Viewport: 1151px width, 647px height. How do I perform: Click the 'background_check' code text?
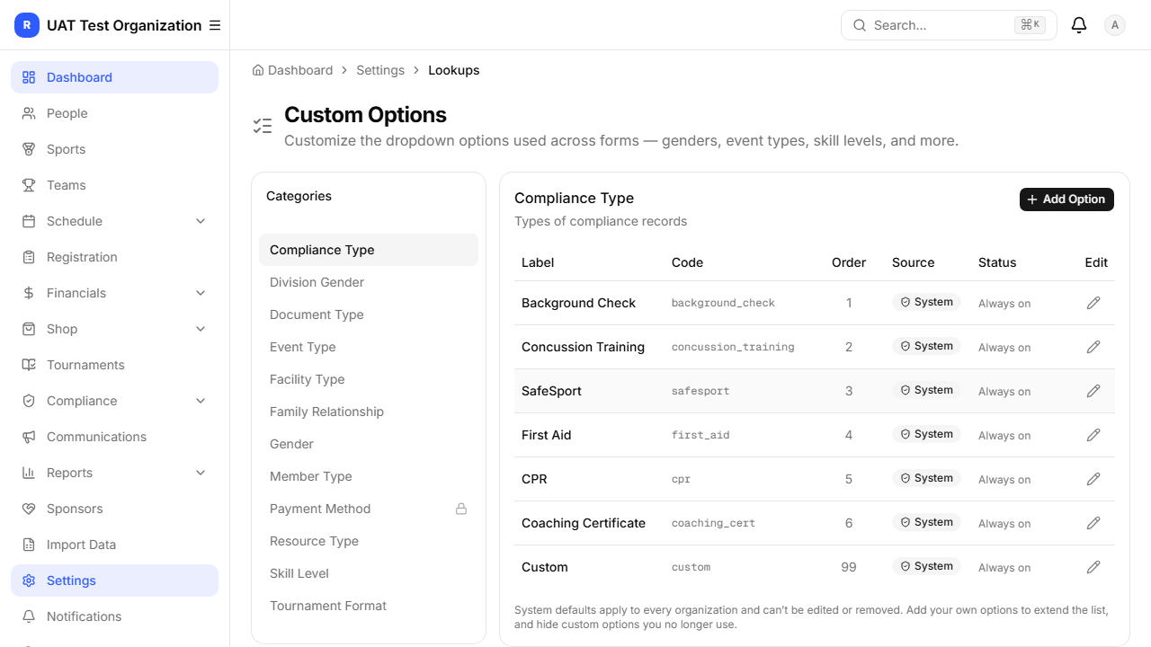(723, 303)
